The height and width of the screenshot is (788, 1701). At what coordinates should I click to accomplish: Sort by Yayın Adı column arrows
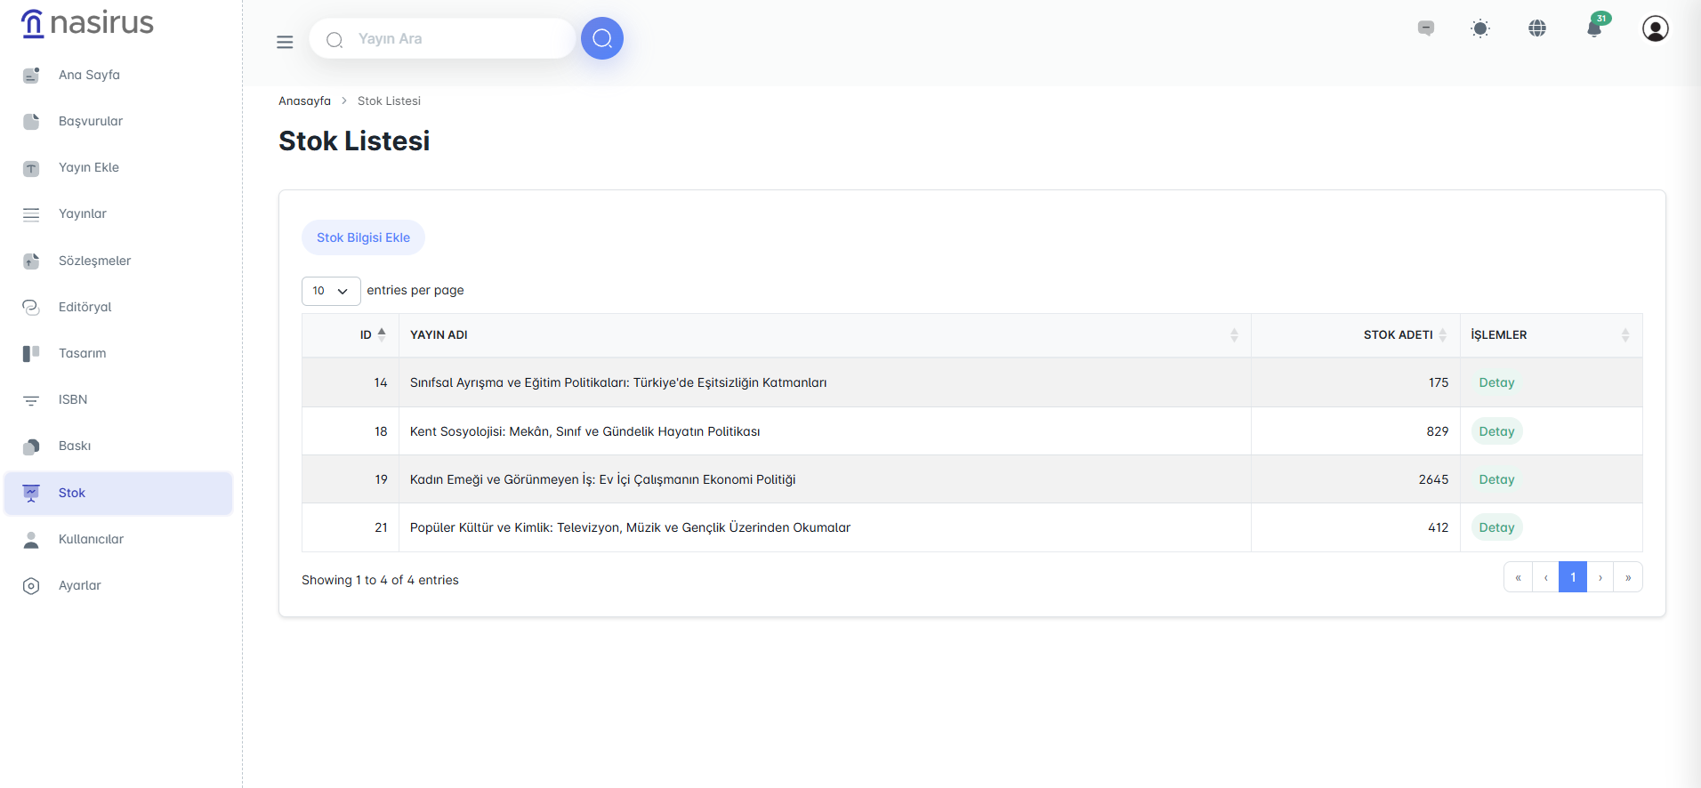pos(1234,335)
